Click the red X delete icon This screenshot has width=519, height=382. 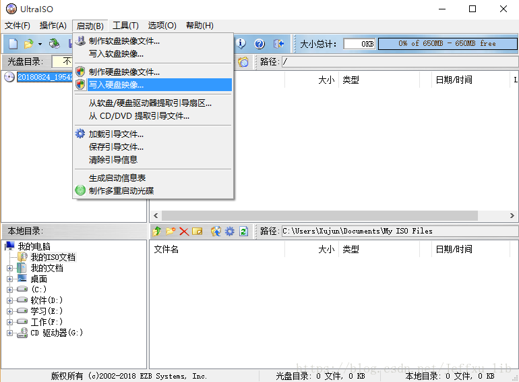[184, 231]
